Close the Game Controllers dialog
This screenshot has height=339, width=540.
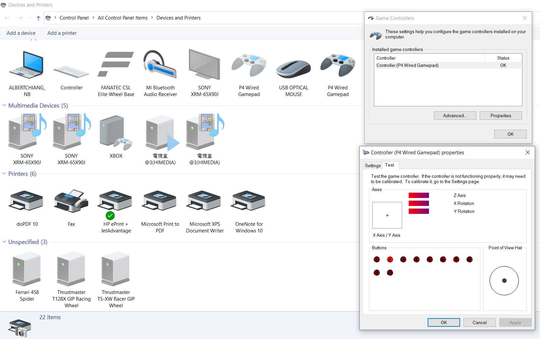524,18
